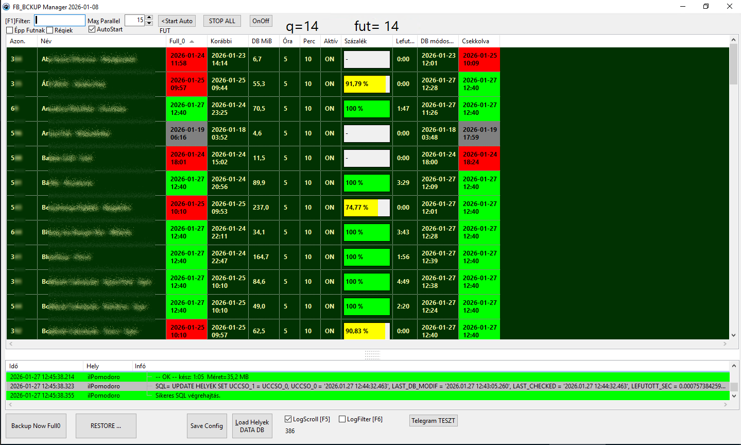Toggle the Régiek checkbox

(x=50, y=30)
